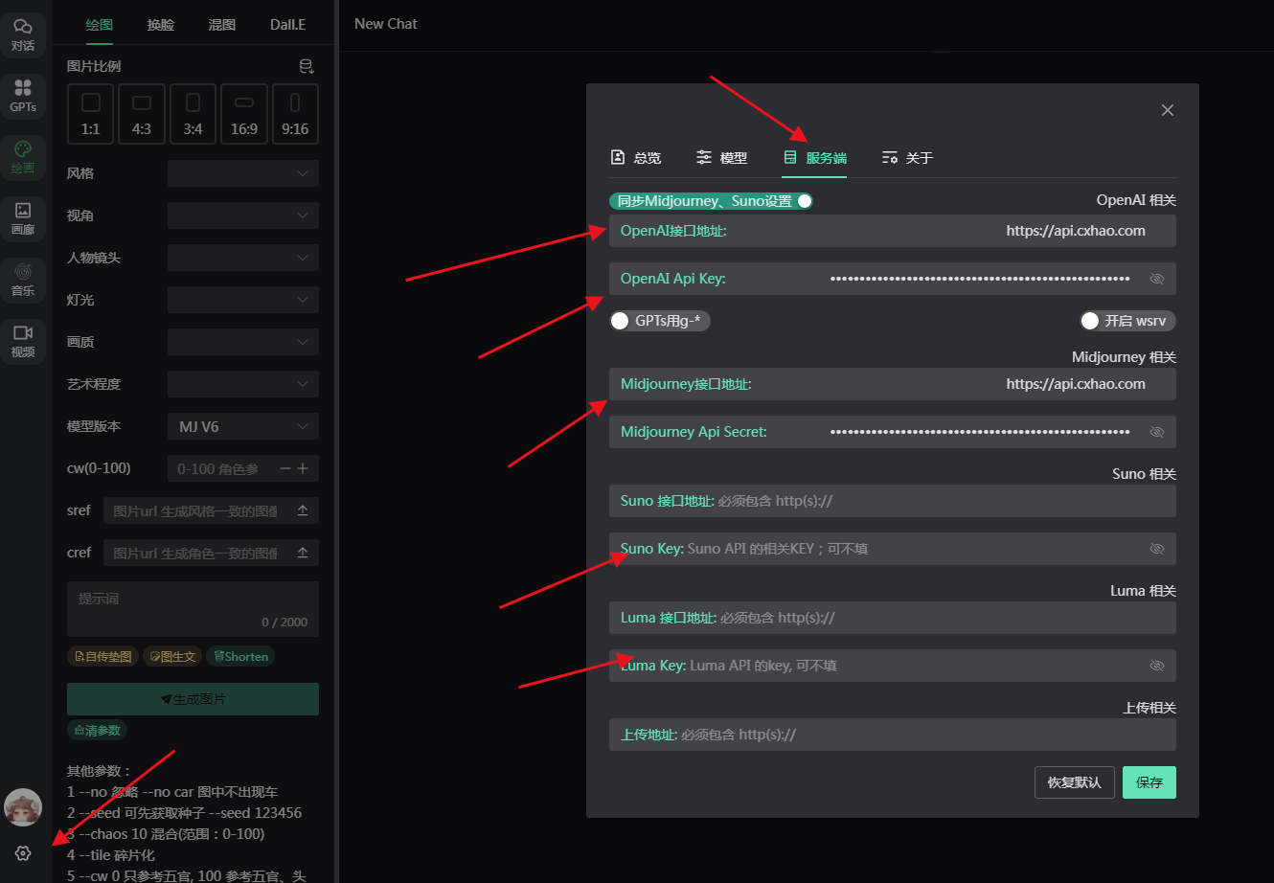The height and width of the screenshot is (883, 1274).
Task: Decrease cw value with minus icon
Action: click(x=284, y=468)
